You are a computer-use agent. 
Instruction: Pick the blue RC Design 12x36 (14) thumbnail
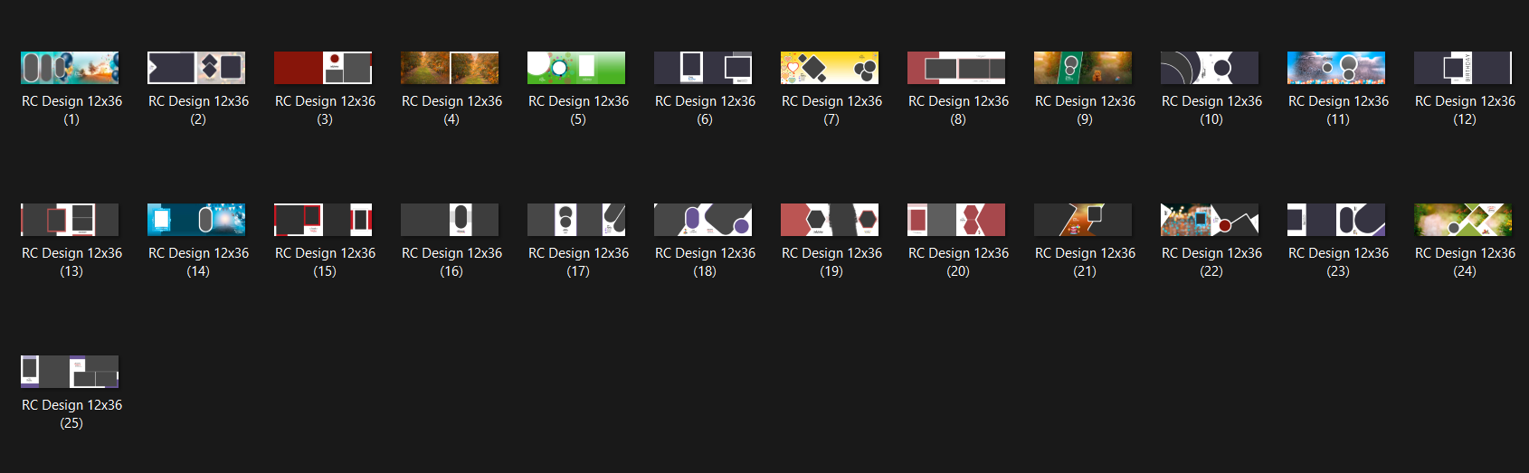[x=196, y=220]
